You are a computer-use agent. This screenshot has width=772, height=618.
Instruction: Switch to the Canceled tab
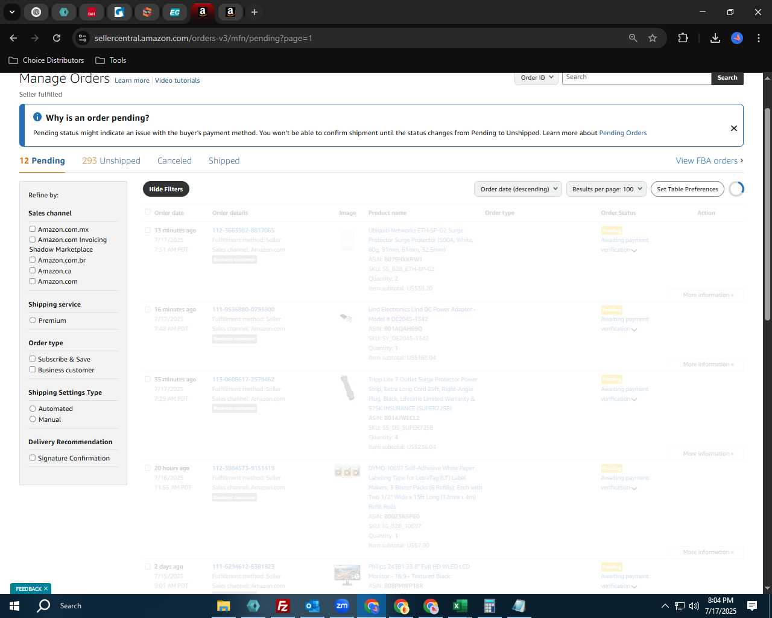[x=174, y=161]
